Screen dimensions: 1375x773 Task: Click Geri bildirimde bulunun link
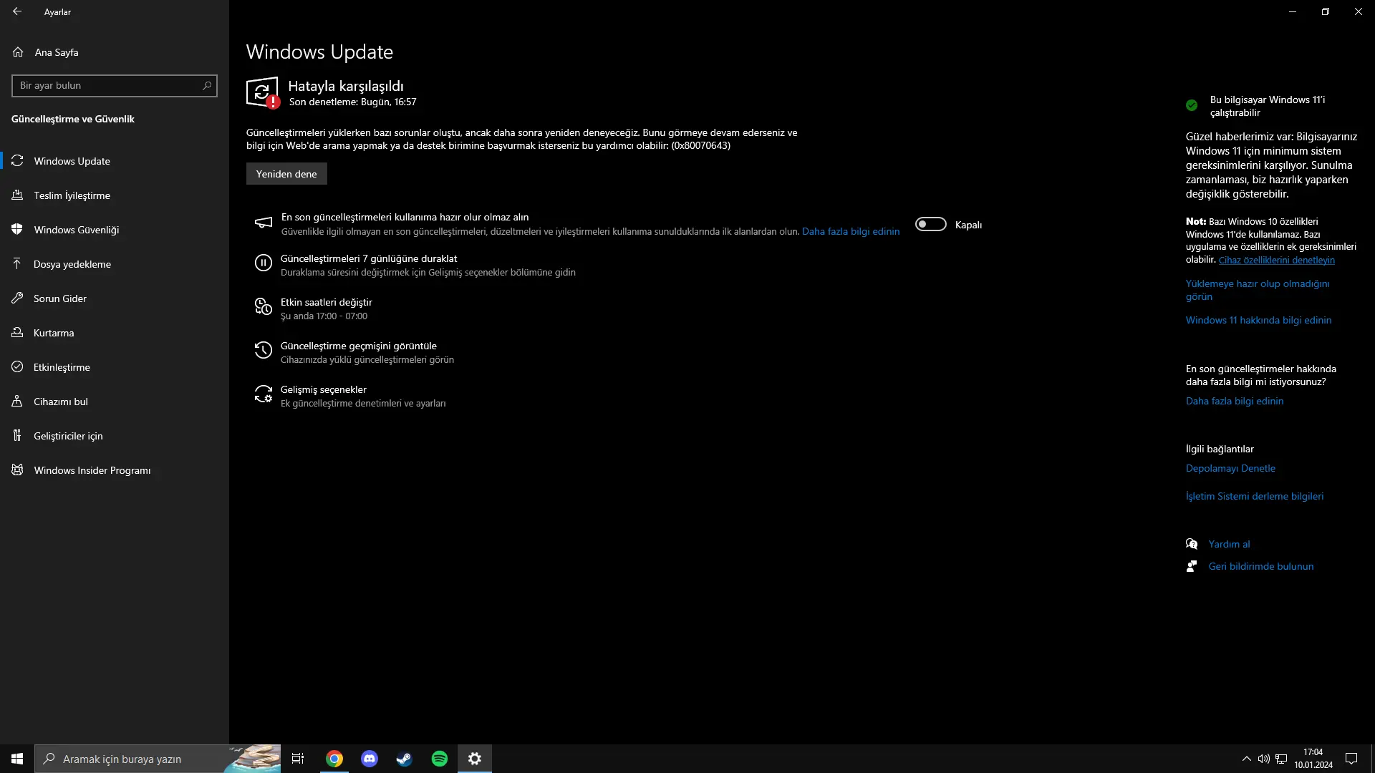click(1261, 566)
